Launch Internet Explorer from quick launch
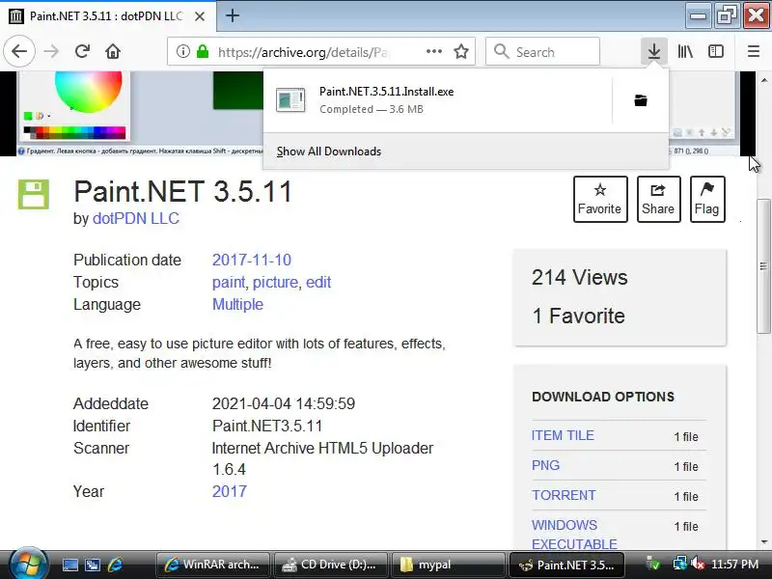Viewport: 772px width, 579px height. 115,565
